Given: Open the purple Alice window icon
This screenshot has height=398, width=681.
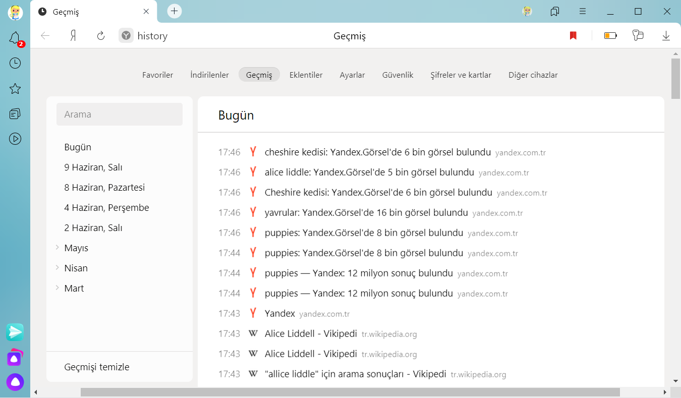Looking at the screenshot, I should (15, 357).
